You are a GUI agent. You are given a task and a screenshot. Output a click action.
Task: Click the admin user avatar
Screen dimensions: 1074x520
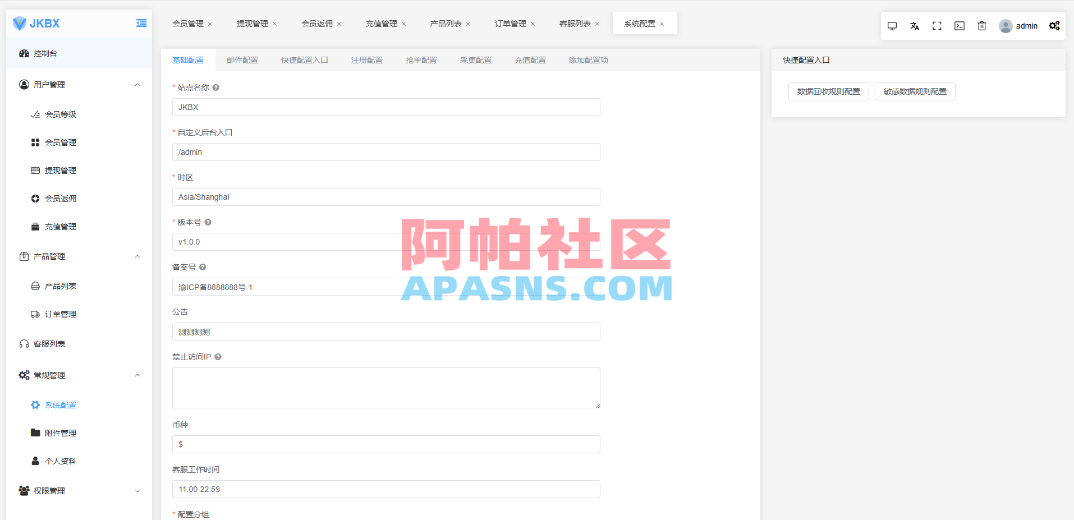pyautogui.click(x=1006, y=26)
